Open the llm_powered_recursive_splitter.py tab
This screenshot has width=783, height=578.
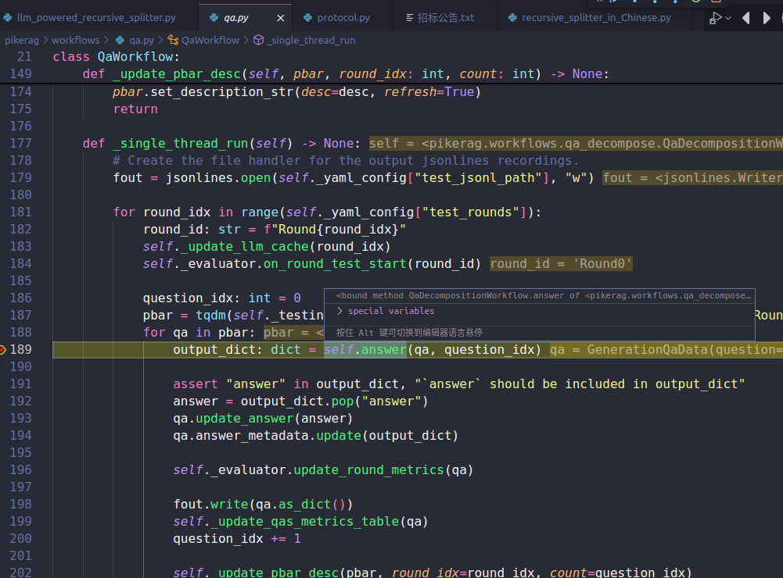point(95,17)
